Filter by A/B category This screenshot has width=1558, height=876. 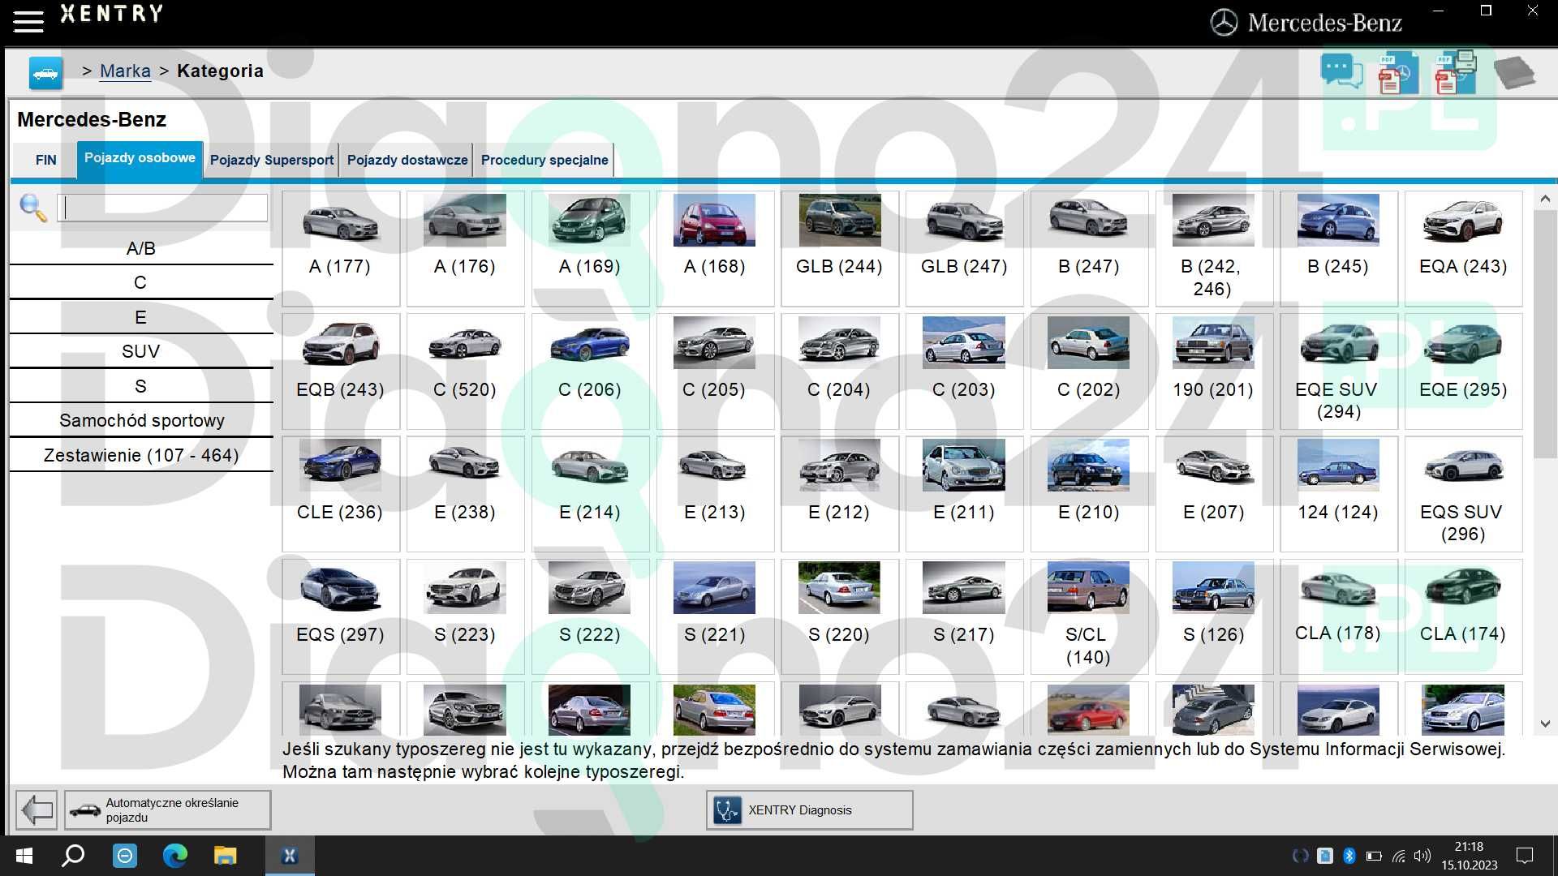point(141,248)
